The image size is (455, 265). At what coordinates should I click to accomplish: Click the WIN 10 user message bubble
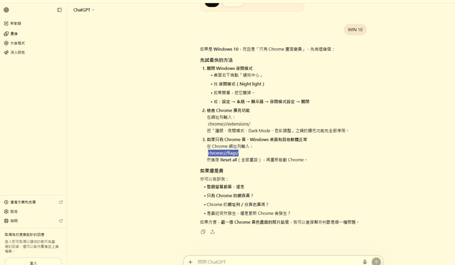tap(355, 30)
